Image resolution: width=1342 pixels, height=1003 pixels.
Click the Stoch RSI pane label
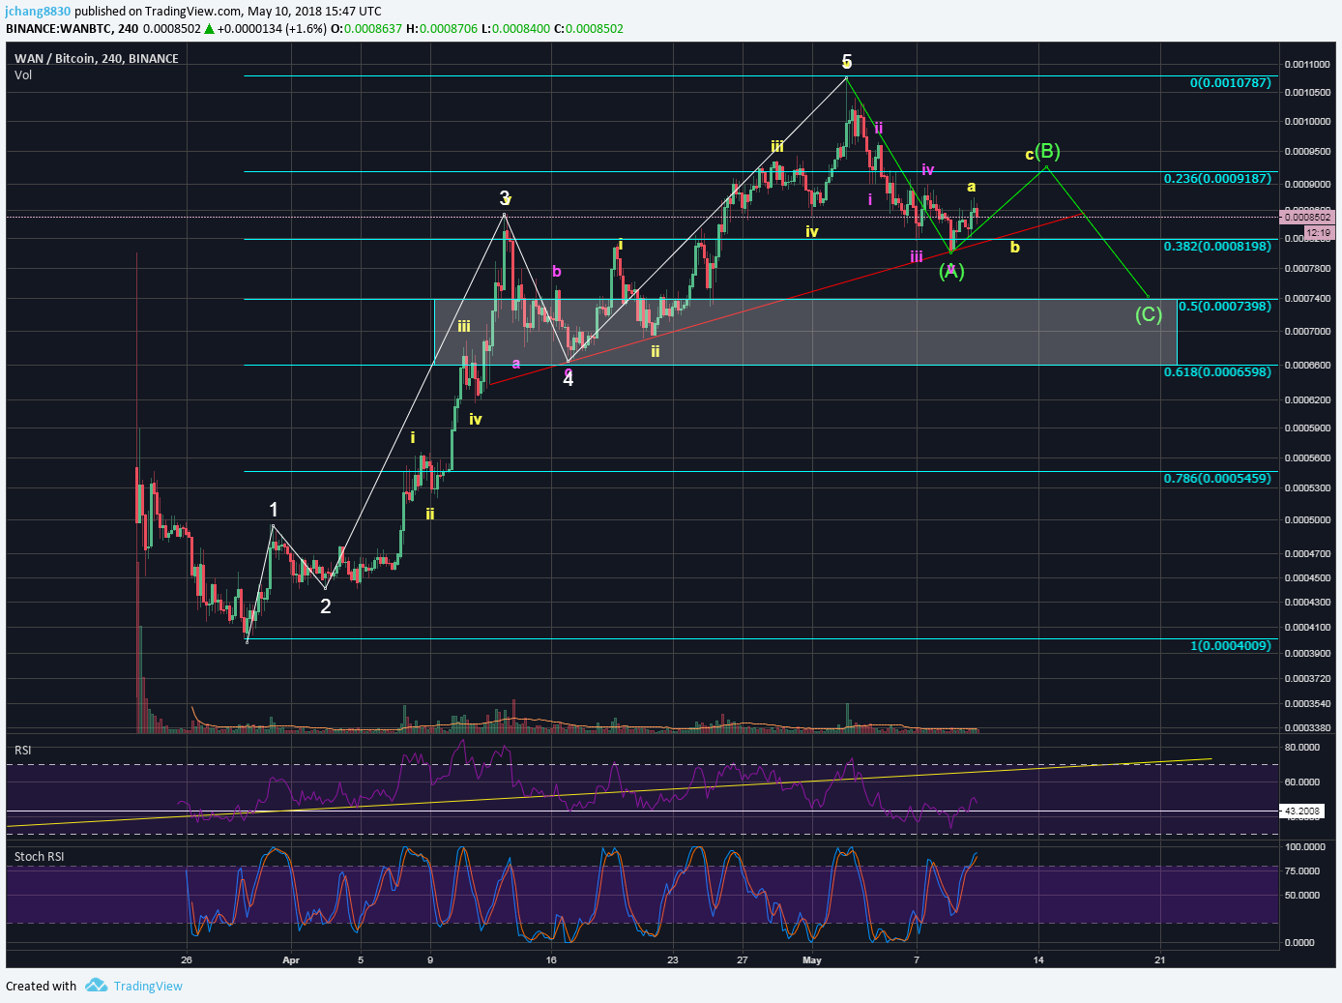click(x=40, y=856)
